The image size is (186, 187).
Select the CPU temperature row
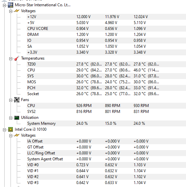tap(106, 70)
